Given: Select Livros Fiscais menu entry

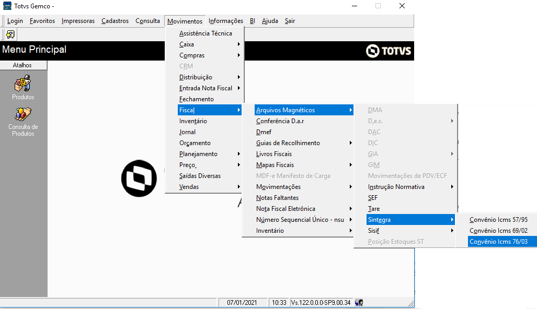Looking at the screenshot, I should pos(304,153).
